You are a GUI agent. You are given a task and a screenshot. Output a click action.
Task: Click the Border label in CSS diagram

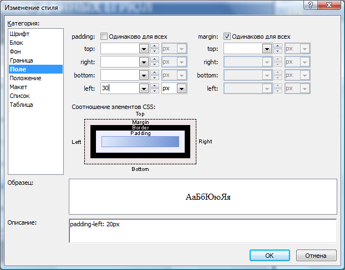140,128
